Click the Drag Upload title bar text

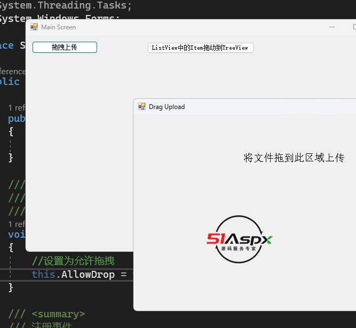tap(167, 107)
